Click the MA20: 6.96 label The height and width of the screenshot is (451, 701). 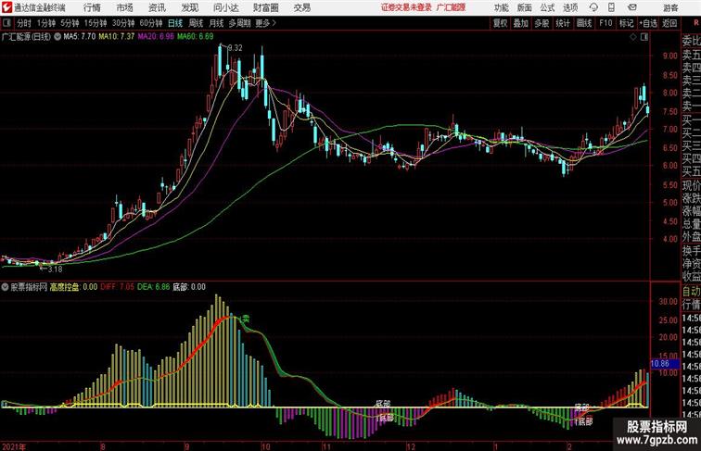pos(156,37)
